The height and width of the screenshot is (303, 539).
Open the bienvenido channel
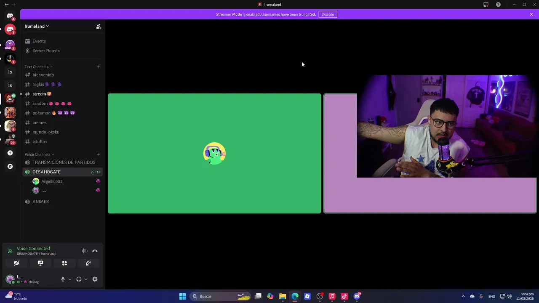coord(62,75)
